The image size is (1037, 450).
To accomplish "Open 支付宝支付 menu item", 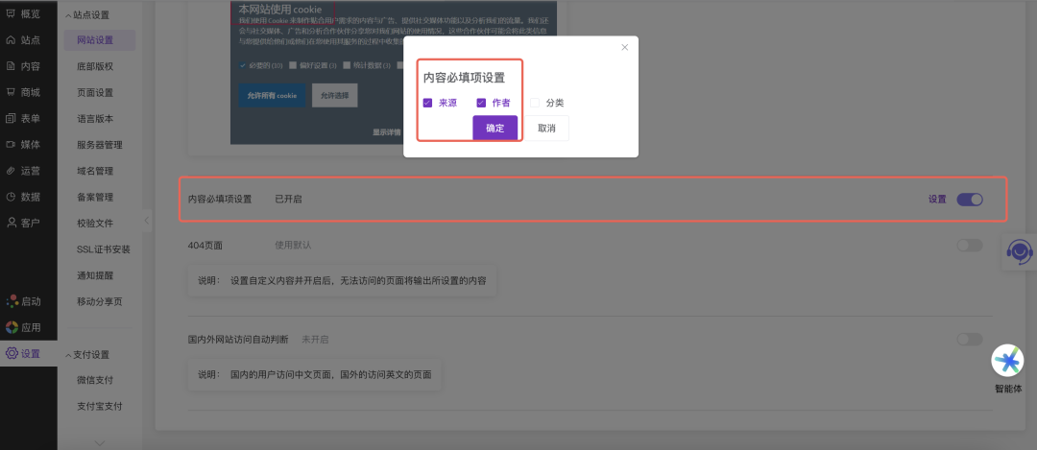I will (99, 407).
